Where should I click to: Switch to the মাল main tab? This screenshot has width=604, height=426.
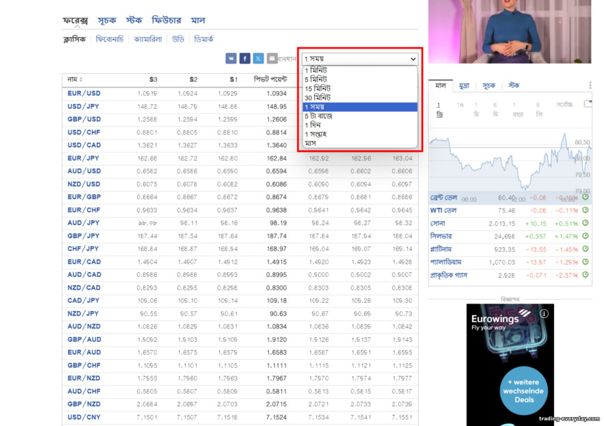coord(197,20)
